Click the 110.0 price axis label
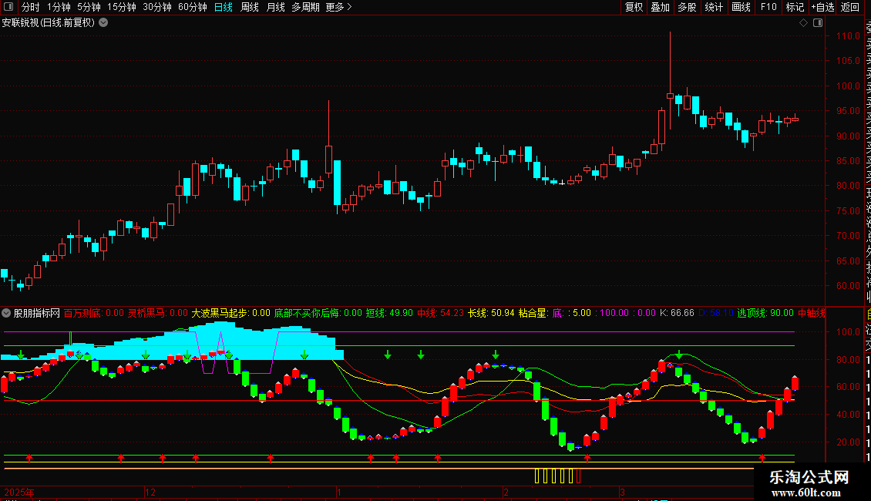The image size is (871, 501). pos(848,36)
